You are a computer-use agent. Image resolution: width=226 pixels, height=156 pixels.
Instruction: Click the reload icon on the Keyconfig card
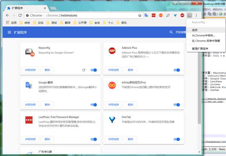coord(84,70)
